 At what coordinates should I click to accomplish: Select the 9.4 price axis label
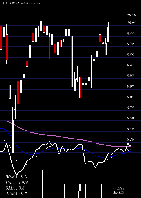[129, 65]
